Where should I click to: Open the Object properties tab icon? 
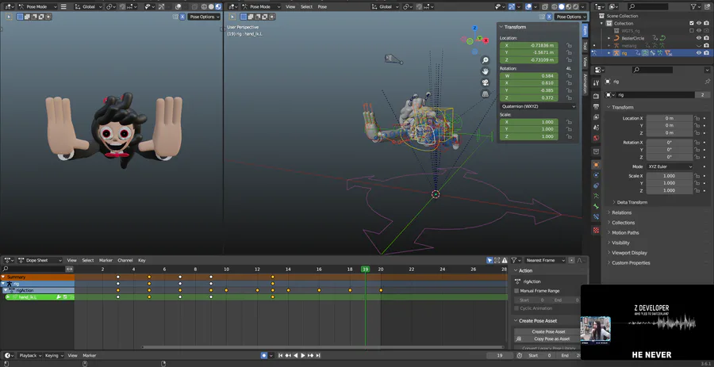[x=596, y=164]
